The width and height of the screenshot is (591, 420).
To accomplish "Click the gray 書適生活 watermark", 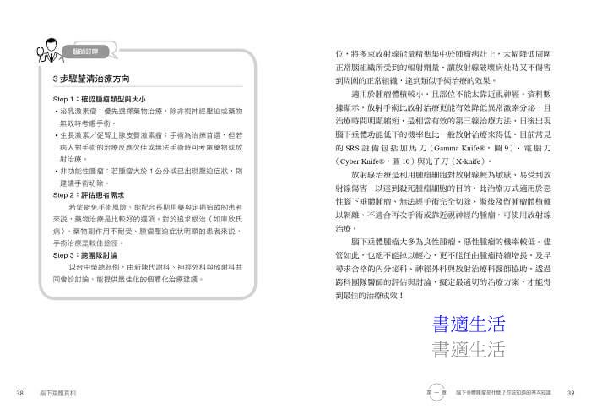I will pos(467,350).
